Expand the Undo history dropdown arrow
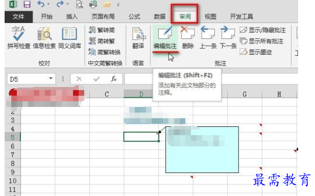This screenshot has width=315, height=196. pos(49,4)
